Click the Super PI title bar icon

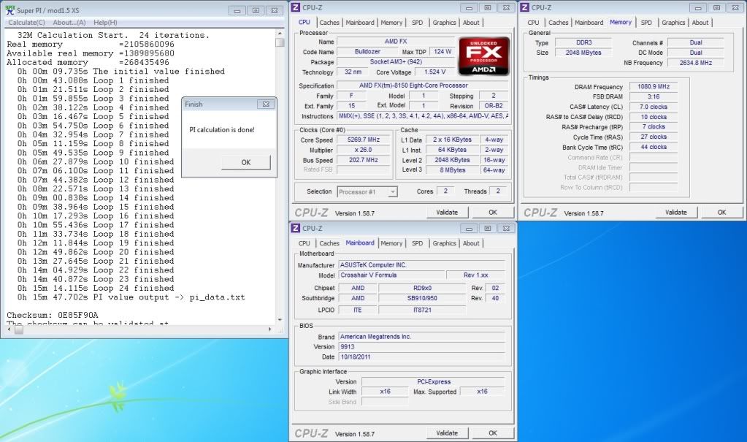[9, 11]
